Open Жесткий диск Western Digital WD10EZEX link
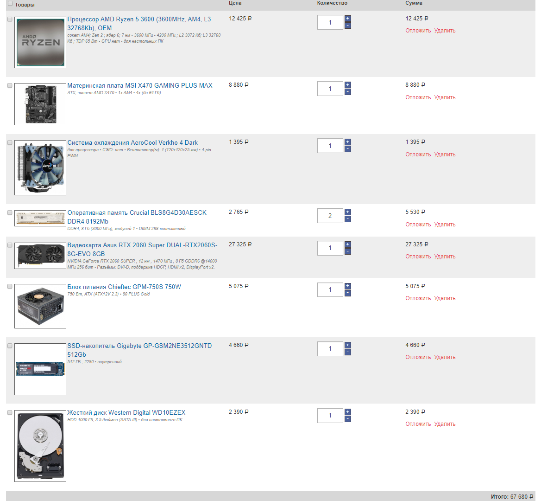Viewport: 541px width, 501px height. [x=126, y=412]
